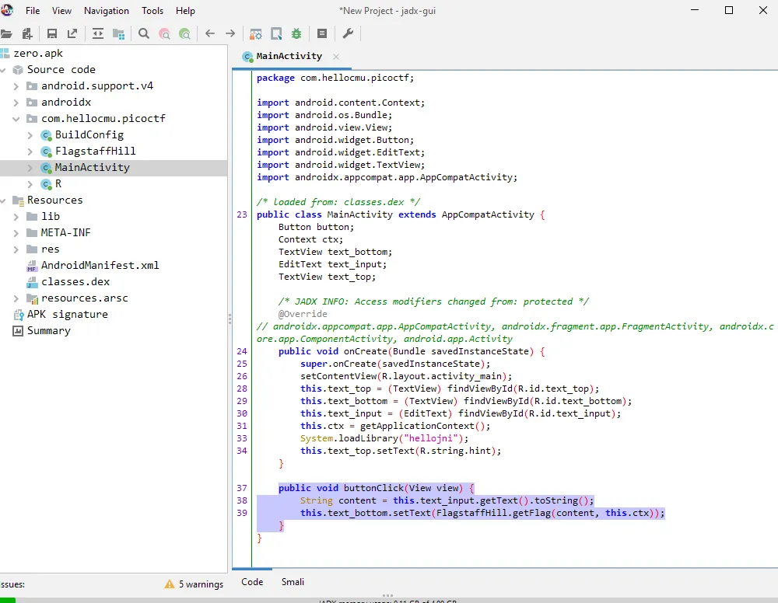778x603 pixels.
Task: Expand the resources.arsc node
Action: [16, 298]
